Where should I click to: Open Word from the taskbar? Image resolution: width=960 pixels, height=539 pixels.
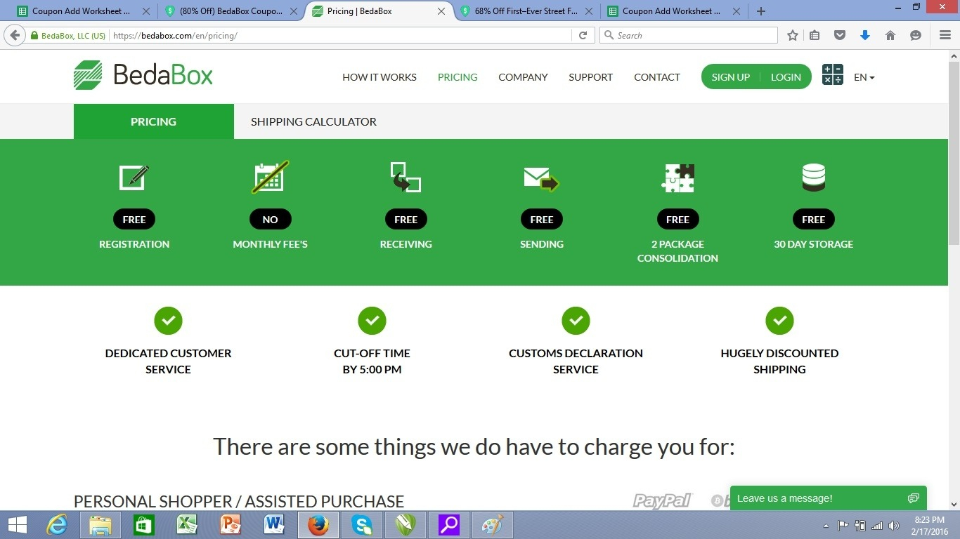[x=274, y=525]
